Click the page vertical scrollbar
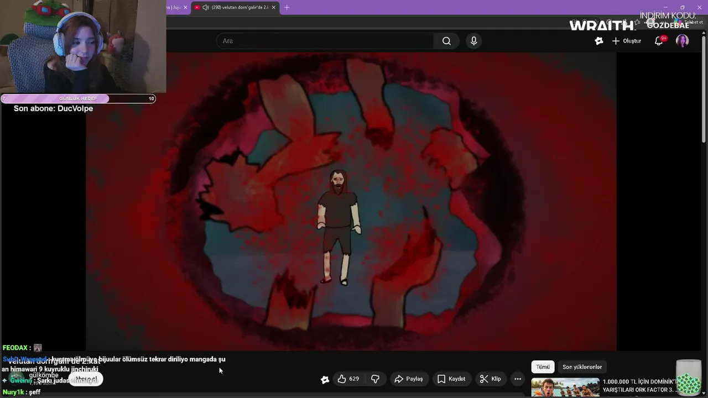Screen dimensions: 708x398 [704, 88]
